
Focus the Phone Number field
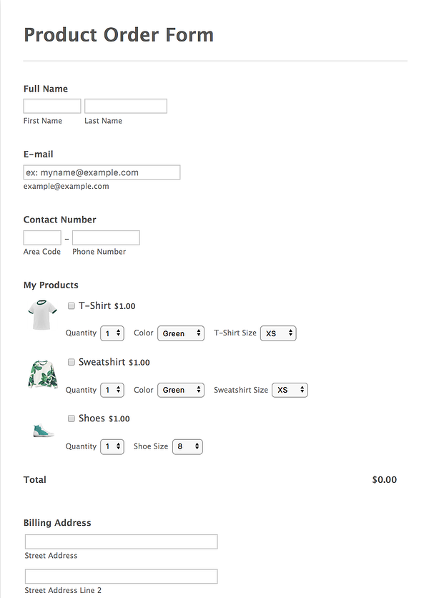(x=106, y=237)
